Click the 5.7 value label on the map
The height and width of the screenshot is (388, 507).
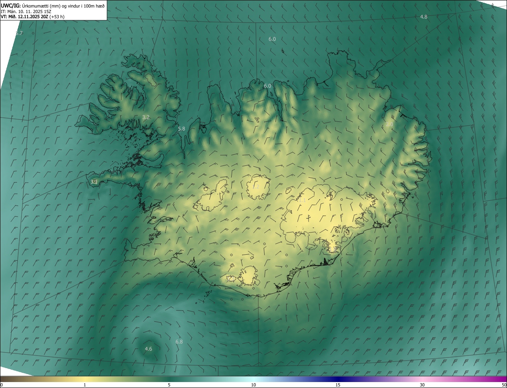19,33
